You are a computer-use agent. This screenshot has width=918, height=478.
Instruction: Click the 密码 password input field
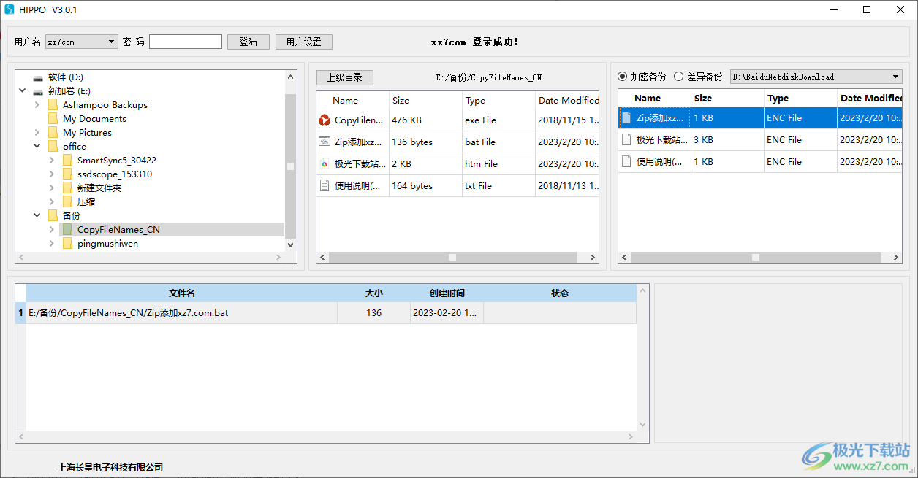(186, 42)
